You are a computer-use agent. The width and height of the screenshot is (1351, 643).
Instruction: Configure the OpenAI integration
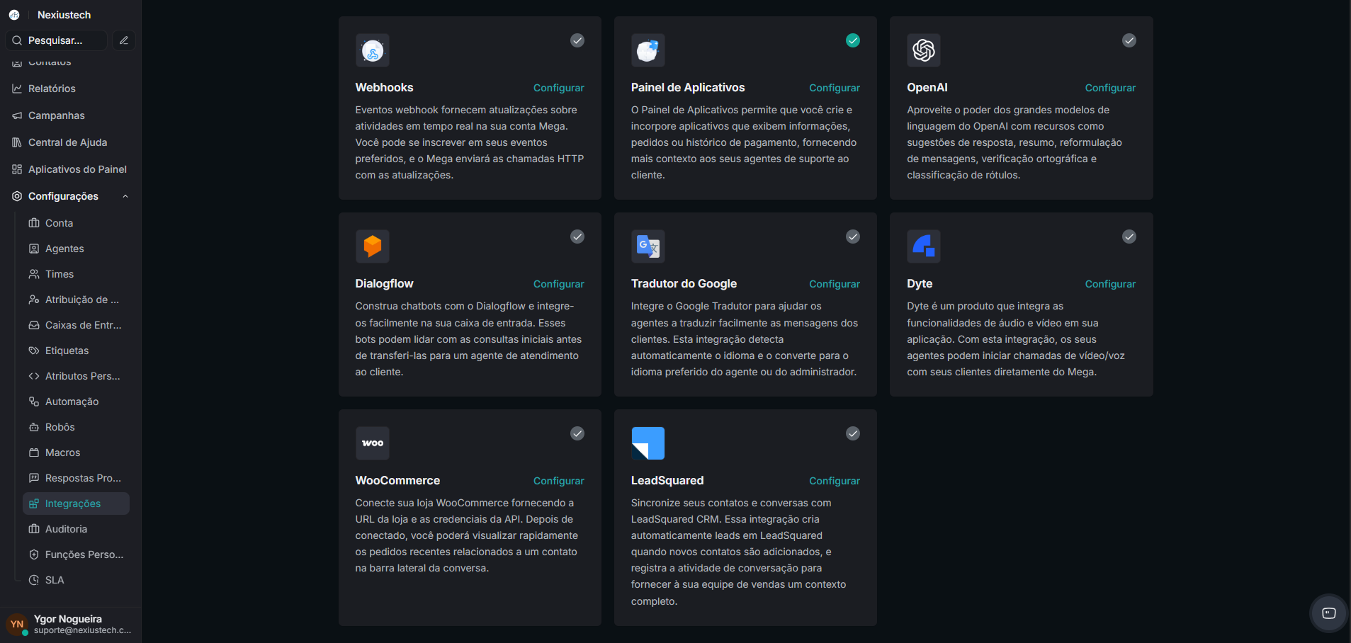(x=1109, y=87)
